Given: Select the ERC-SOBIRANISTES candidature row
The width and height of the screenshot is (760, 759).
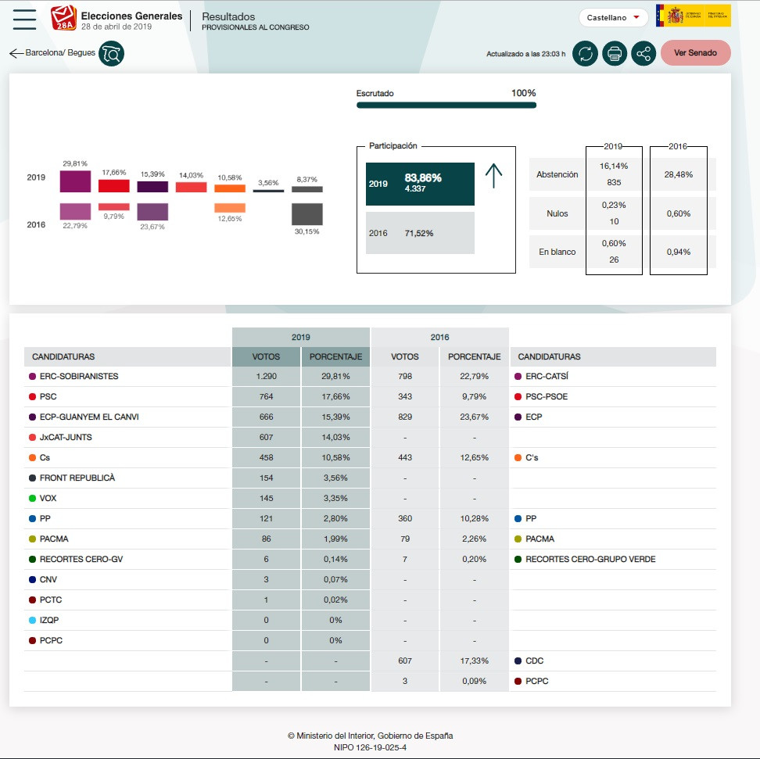Looking at the screenshot, I should pyautogui.click(x=79, y=377).
